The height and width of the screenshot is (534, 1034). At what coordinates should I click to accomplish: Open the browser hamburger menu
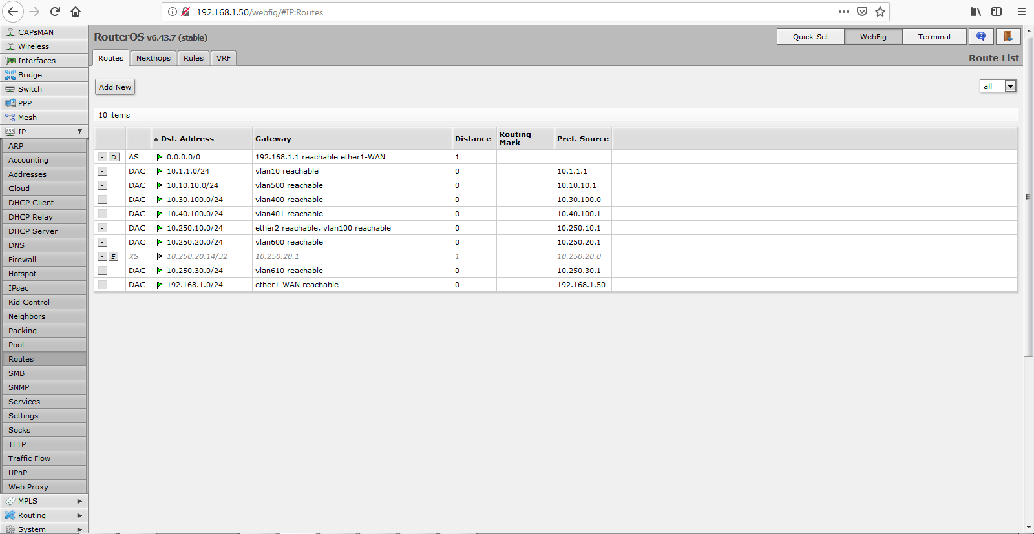(x=1022, y=12)
